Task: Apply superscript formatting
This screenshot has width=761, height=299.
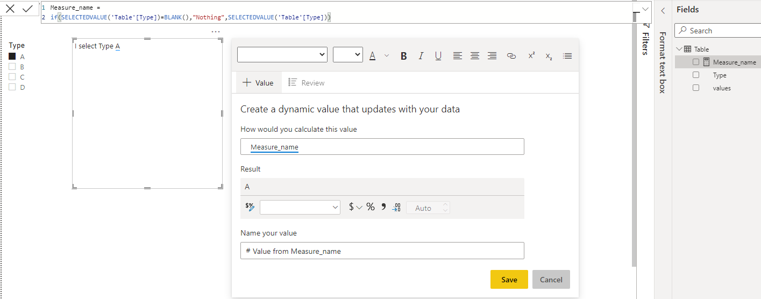Action: 531,55
